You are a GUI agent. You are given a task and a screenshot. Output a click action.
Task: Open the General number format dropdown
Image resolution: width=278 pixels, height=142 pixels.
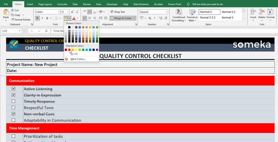[x=166, y=12]
